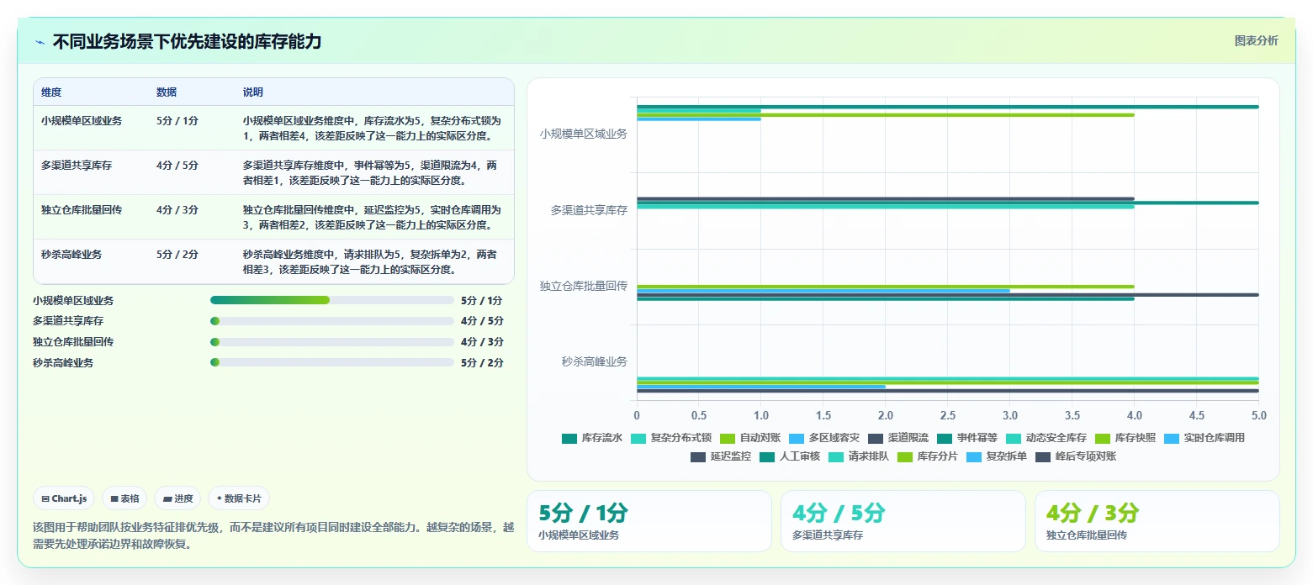The image size is (1313, 585).
Task: Hide the 请求排队 series via legend
Action: click(859, 456)
